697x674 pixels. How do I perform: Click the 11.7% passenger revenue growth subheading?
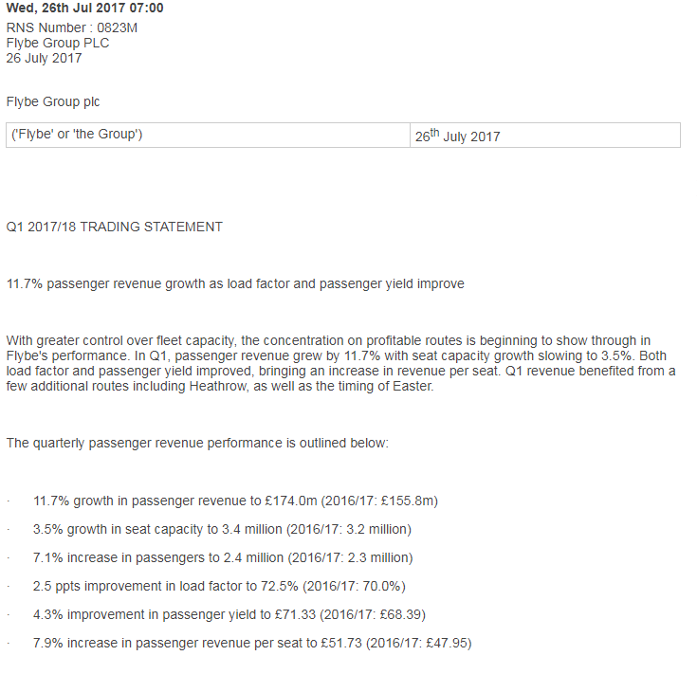pyautogui.click(x=235, y=283)
